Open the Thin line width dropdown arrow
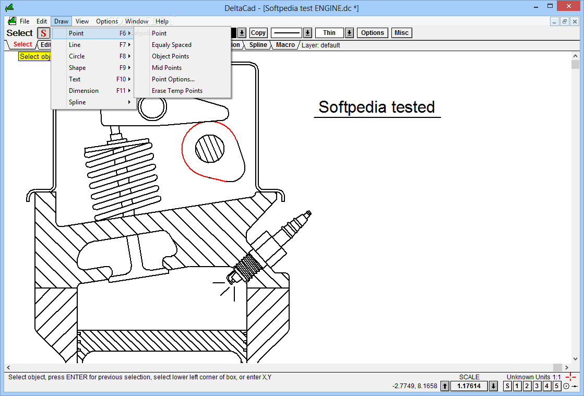The width and height of the screenshot is (584, 396). point(349,33)
